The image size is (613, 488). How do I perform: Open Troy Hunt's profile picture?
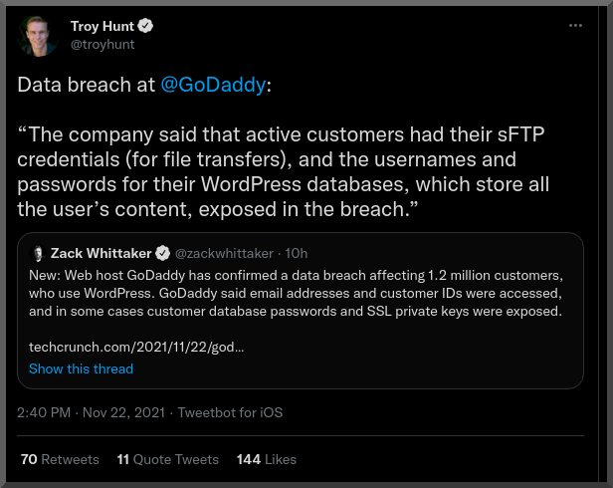[41, 35]
